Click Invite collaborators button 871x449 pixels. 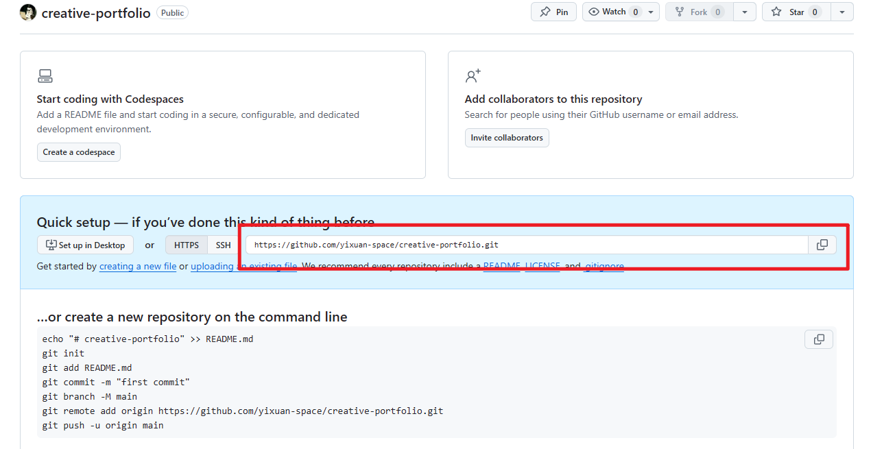[x=507, y=138]
